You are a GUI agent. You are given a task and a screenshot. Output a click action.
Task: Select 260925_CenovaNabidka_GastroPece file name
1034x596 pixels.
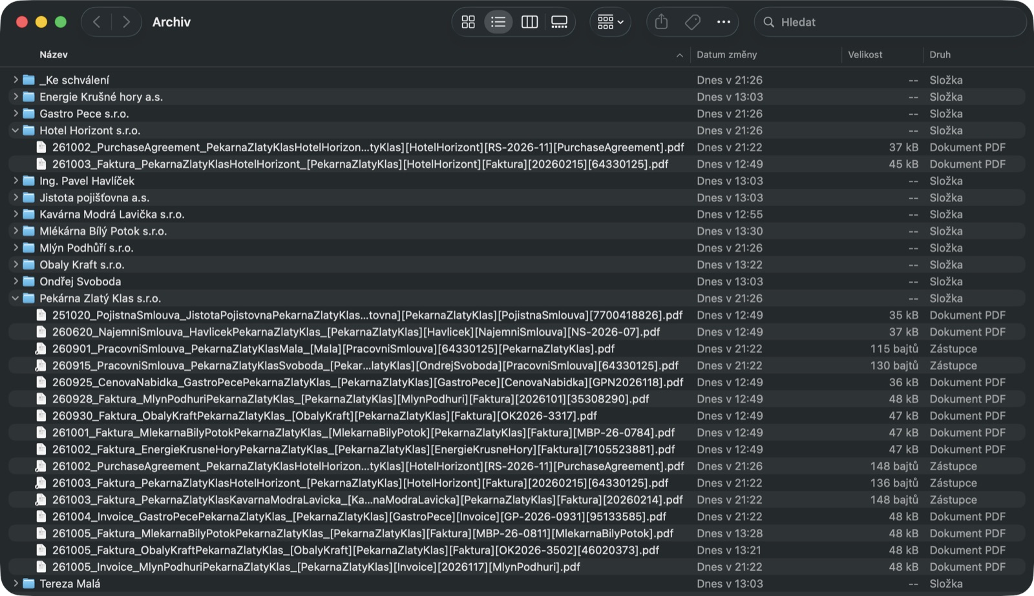pyautogui.click(x=368, y=382)
